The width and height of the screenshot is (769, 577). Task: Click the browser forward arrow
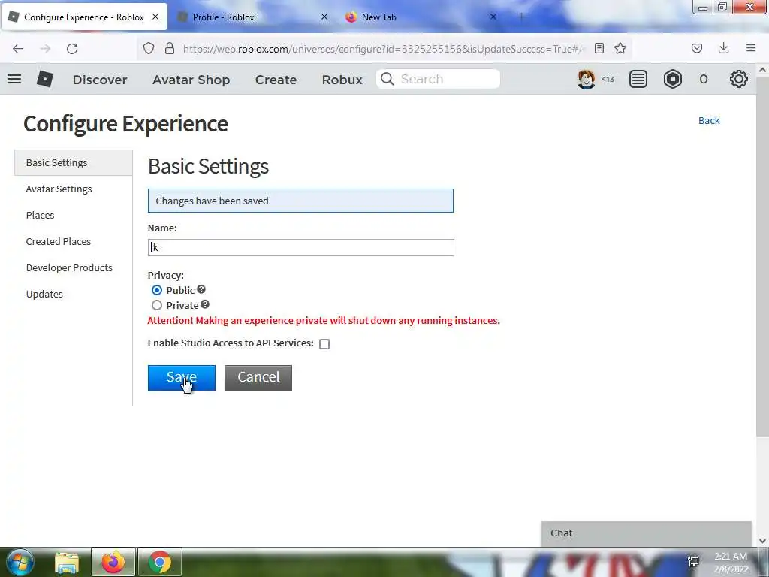tap(45, 49)
